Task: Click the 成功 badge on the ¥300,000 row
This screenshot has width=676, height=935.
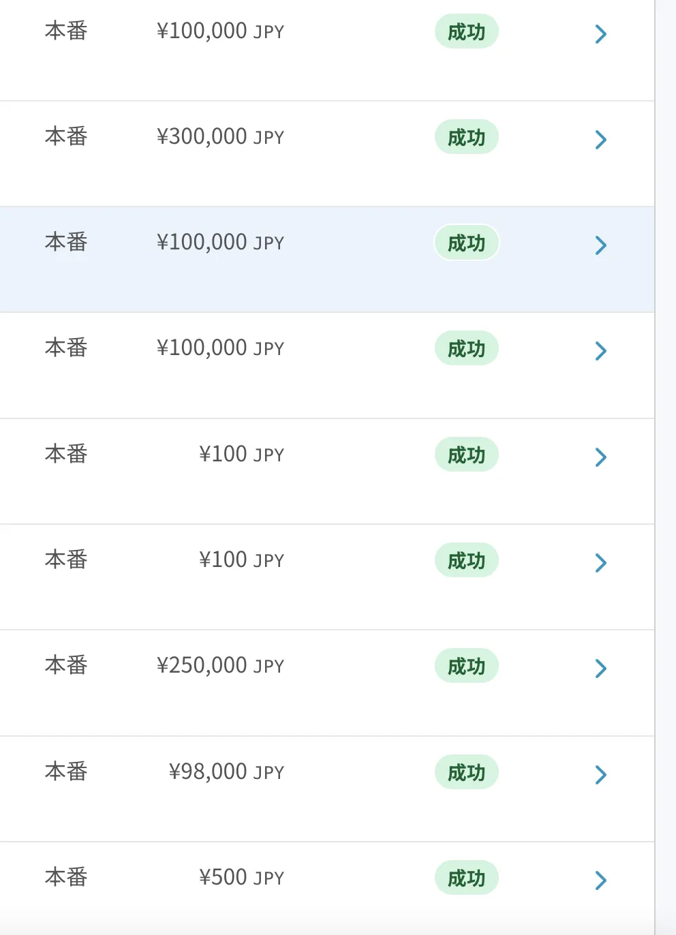Action: (x=467, y=138)
